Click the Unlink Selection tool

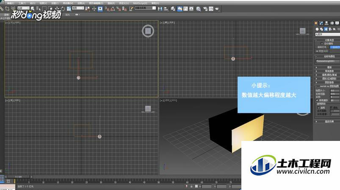(x=7, y=8)
